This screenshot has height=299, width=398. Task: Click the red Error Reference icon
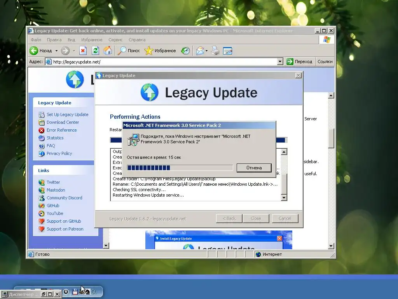[41, 130]
